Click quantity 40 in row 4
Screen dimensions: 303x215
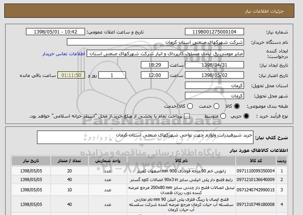70,204
